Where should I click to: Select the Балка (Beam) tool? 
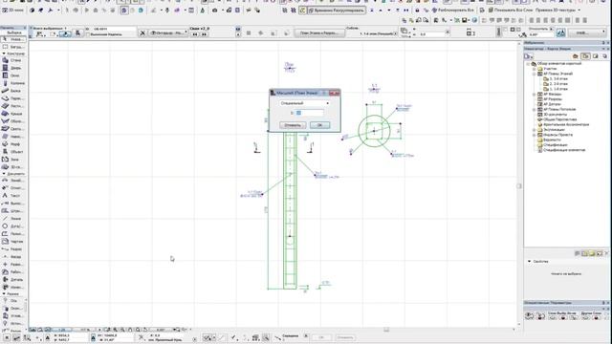pyautogui.click(x=12, y=91)
